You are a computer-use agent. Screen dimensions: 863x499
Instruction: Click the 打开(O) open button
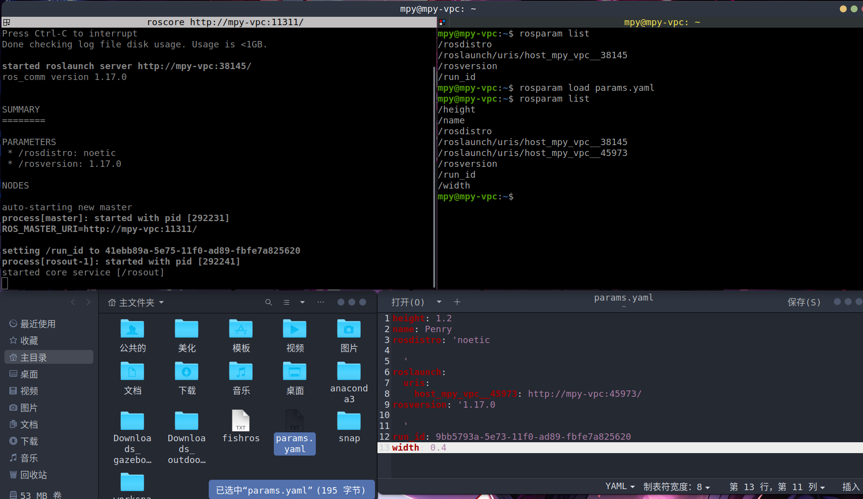[408, 302]
